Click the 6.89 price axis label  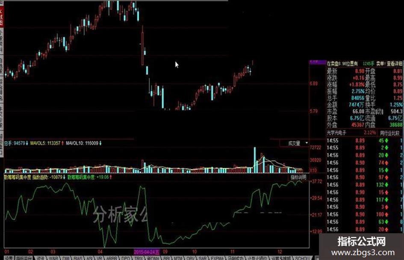313,84
